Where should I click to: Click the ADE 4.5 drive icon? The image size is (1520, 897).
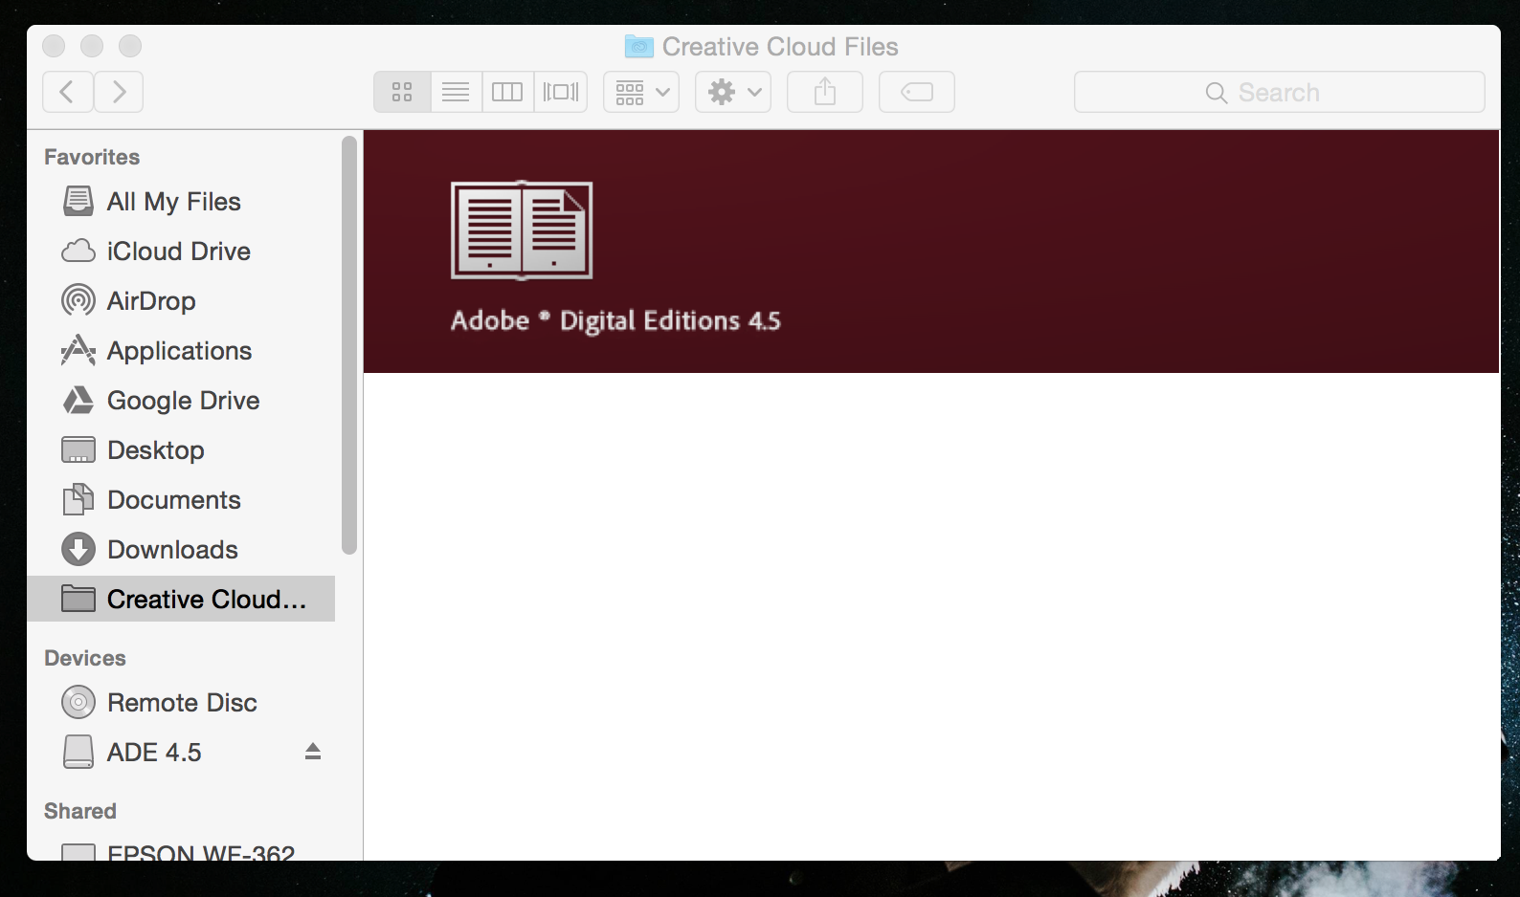78,753
